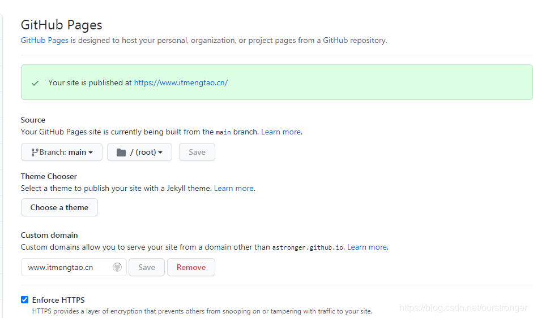Click the folder icon in root dropdown

[121, 152]
